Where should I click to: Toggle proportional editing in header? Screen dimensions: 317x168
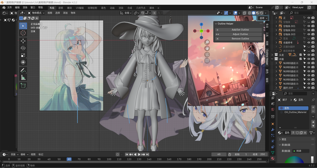coord(155,13)
